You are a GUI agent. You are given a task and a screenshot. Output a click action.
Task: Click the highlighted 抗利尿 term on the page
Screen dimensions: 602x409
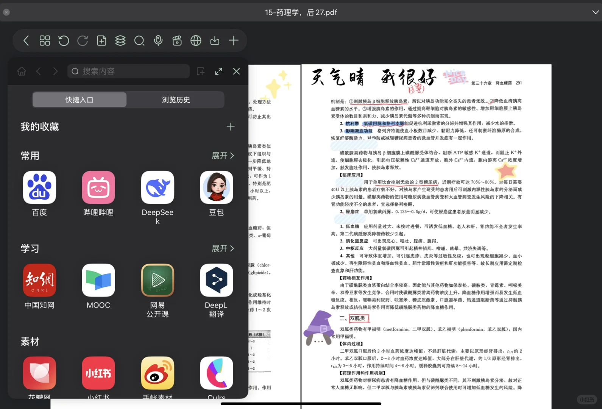[352, 123]
